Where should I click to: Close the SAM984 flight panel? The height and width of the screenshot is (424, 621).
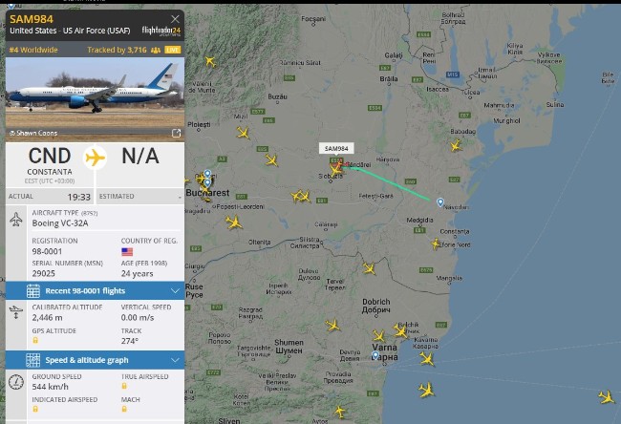click(175, 18)
